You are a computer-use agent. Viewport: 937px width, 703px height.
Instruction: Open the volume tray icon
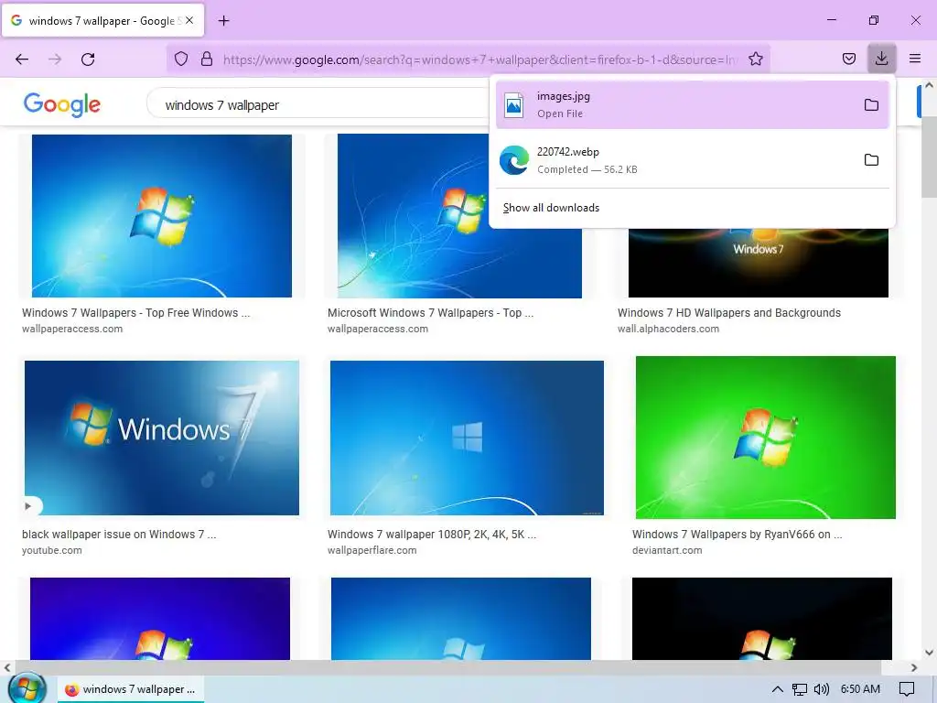coord(822,689)
